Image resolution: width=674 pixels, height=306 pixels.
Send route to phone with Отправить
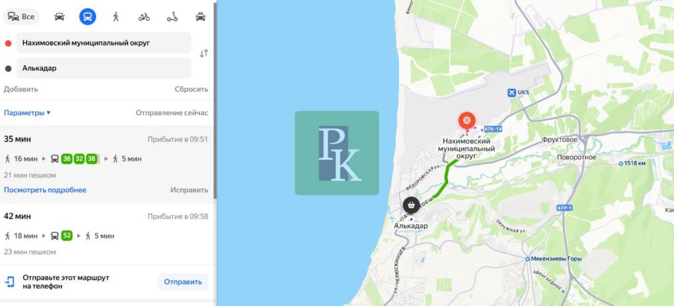pyautogui.click(x=183, y=282)
